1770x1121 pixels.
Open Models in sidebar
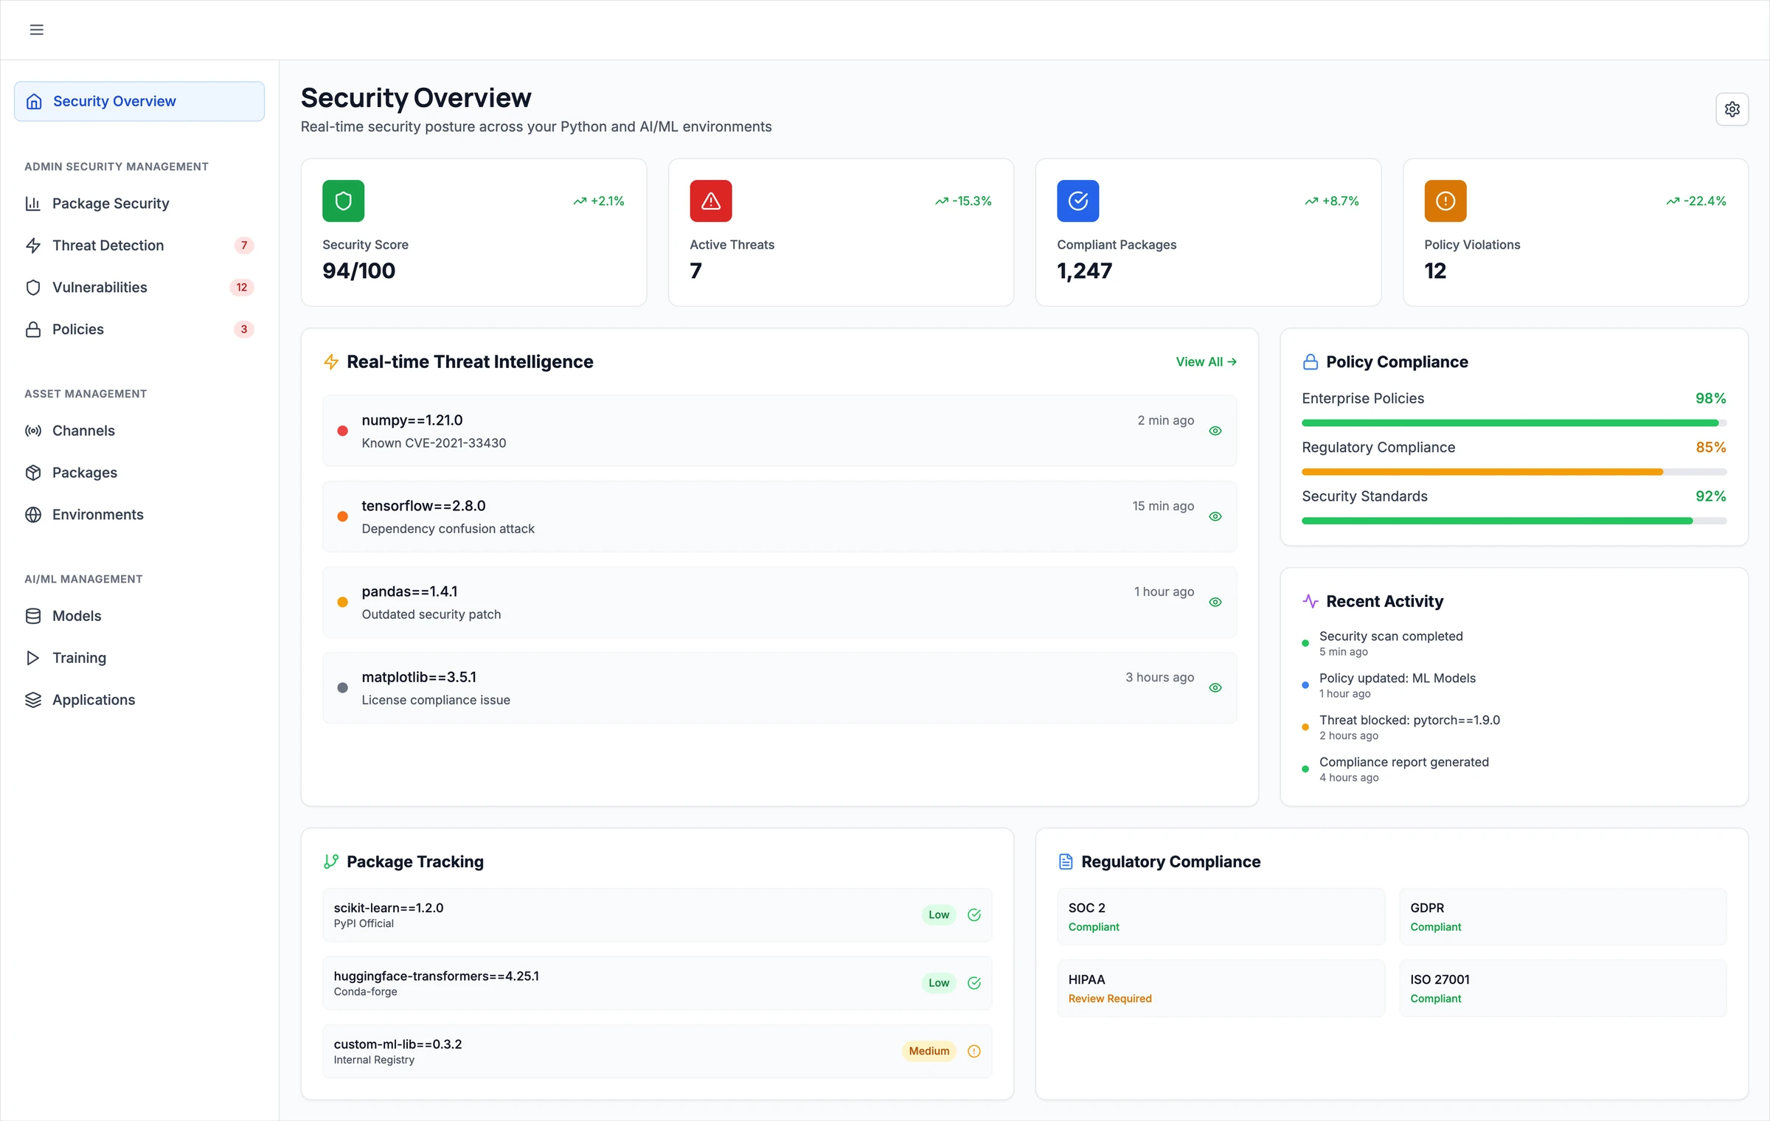point(139,616)
